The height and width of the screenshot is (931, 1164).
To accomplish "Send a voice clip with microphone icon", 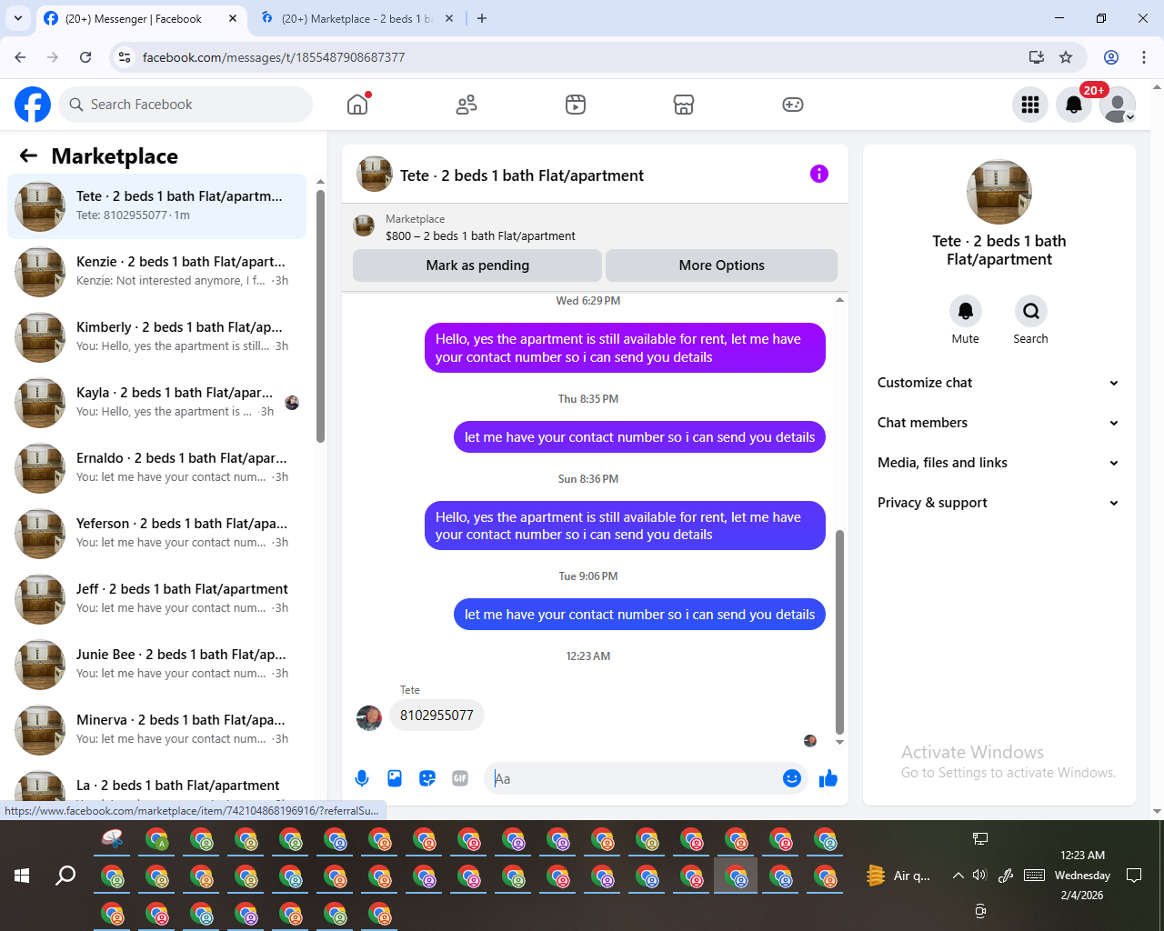I will click(362, 778).
